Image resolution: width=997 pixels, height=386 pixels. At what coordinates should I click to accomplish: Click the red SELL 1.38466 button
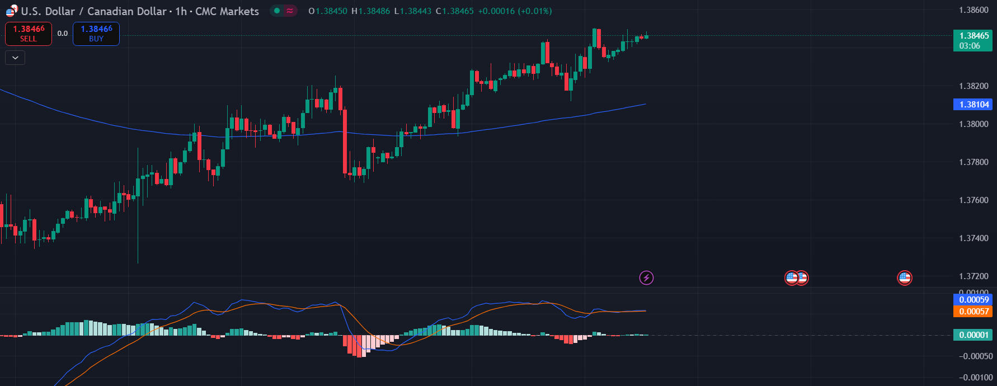pos(29,34)
